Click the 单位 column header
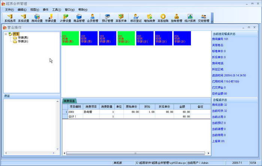Screen dimensions: 262x166 [119, 107]
